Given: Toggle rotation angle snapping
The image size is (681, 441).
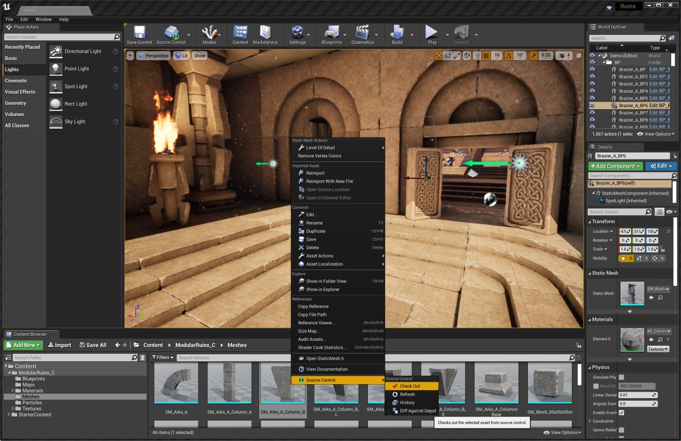Looking at the screenshot, I should tap(509, 56).
